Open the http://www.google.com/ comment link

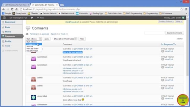point(72,89)
